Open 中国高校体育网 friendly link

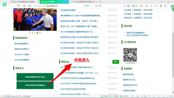click(129, 91)
